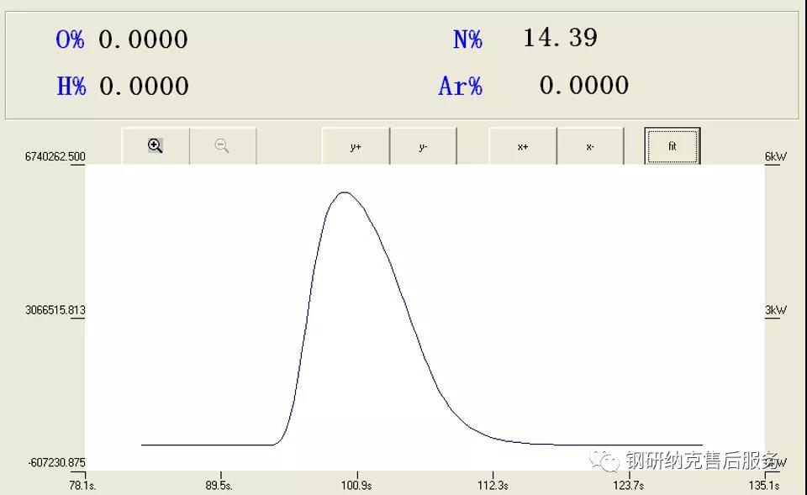Click the WeChat logo in the watermark

tap(604, 461)
